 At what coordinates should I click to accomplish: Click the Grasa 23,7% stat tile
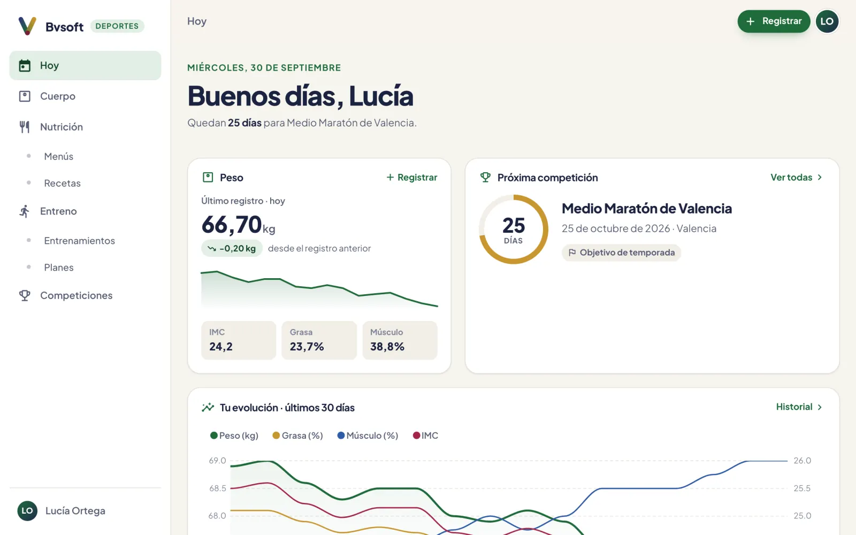pyautogui.click(x=319, y=340)
